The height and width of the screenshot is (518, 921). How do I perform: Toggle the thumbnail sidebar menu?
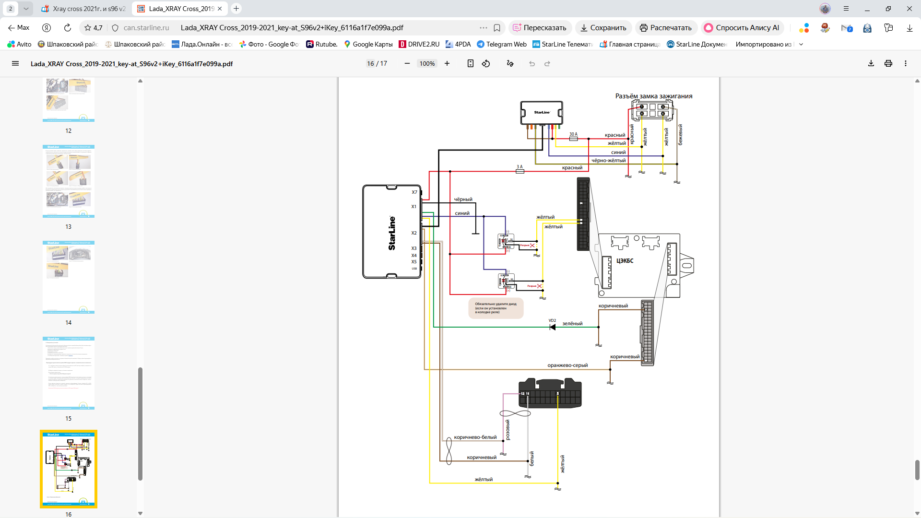point(15,63)
